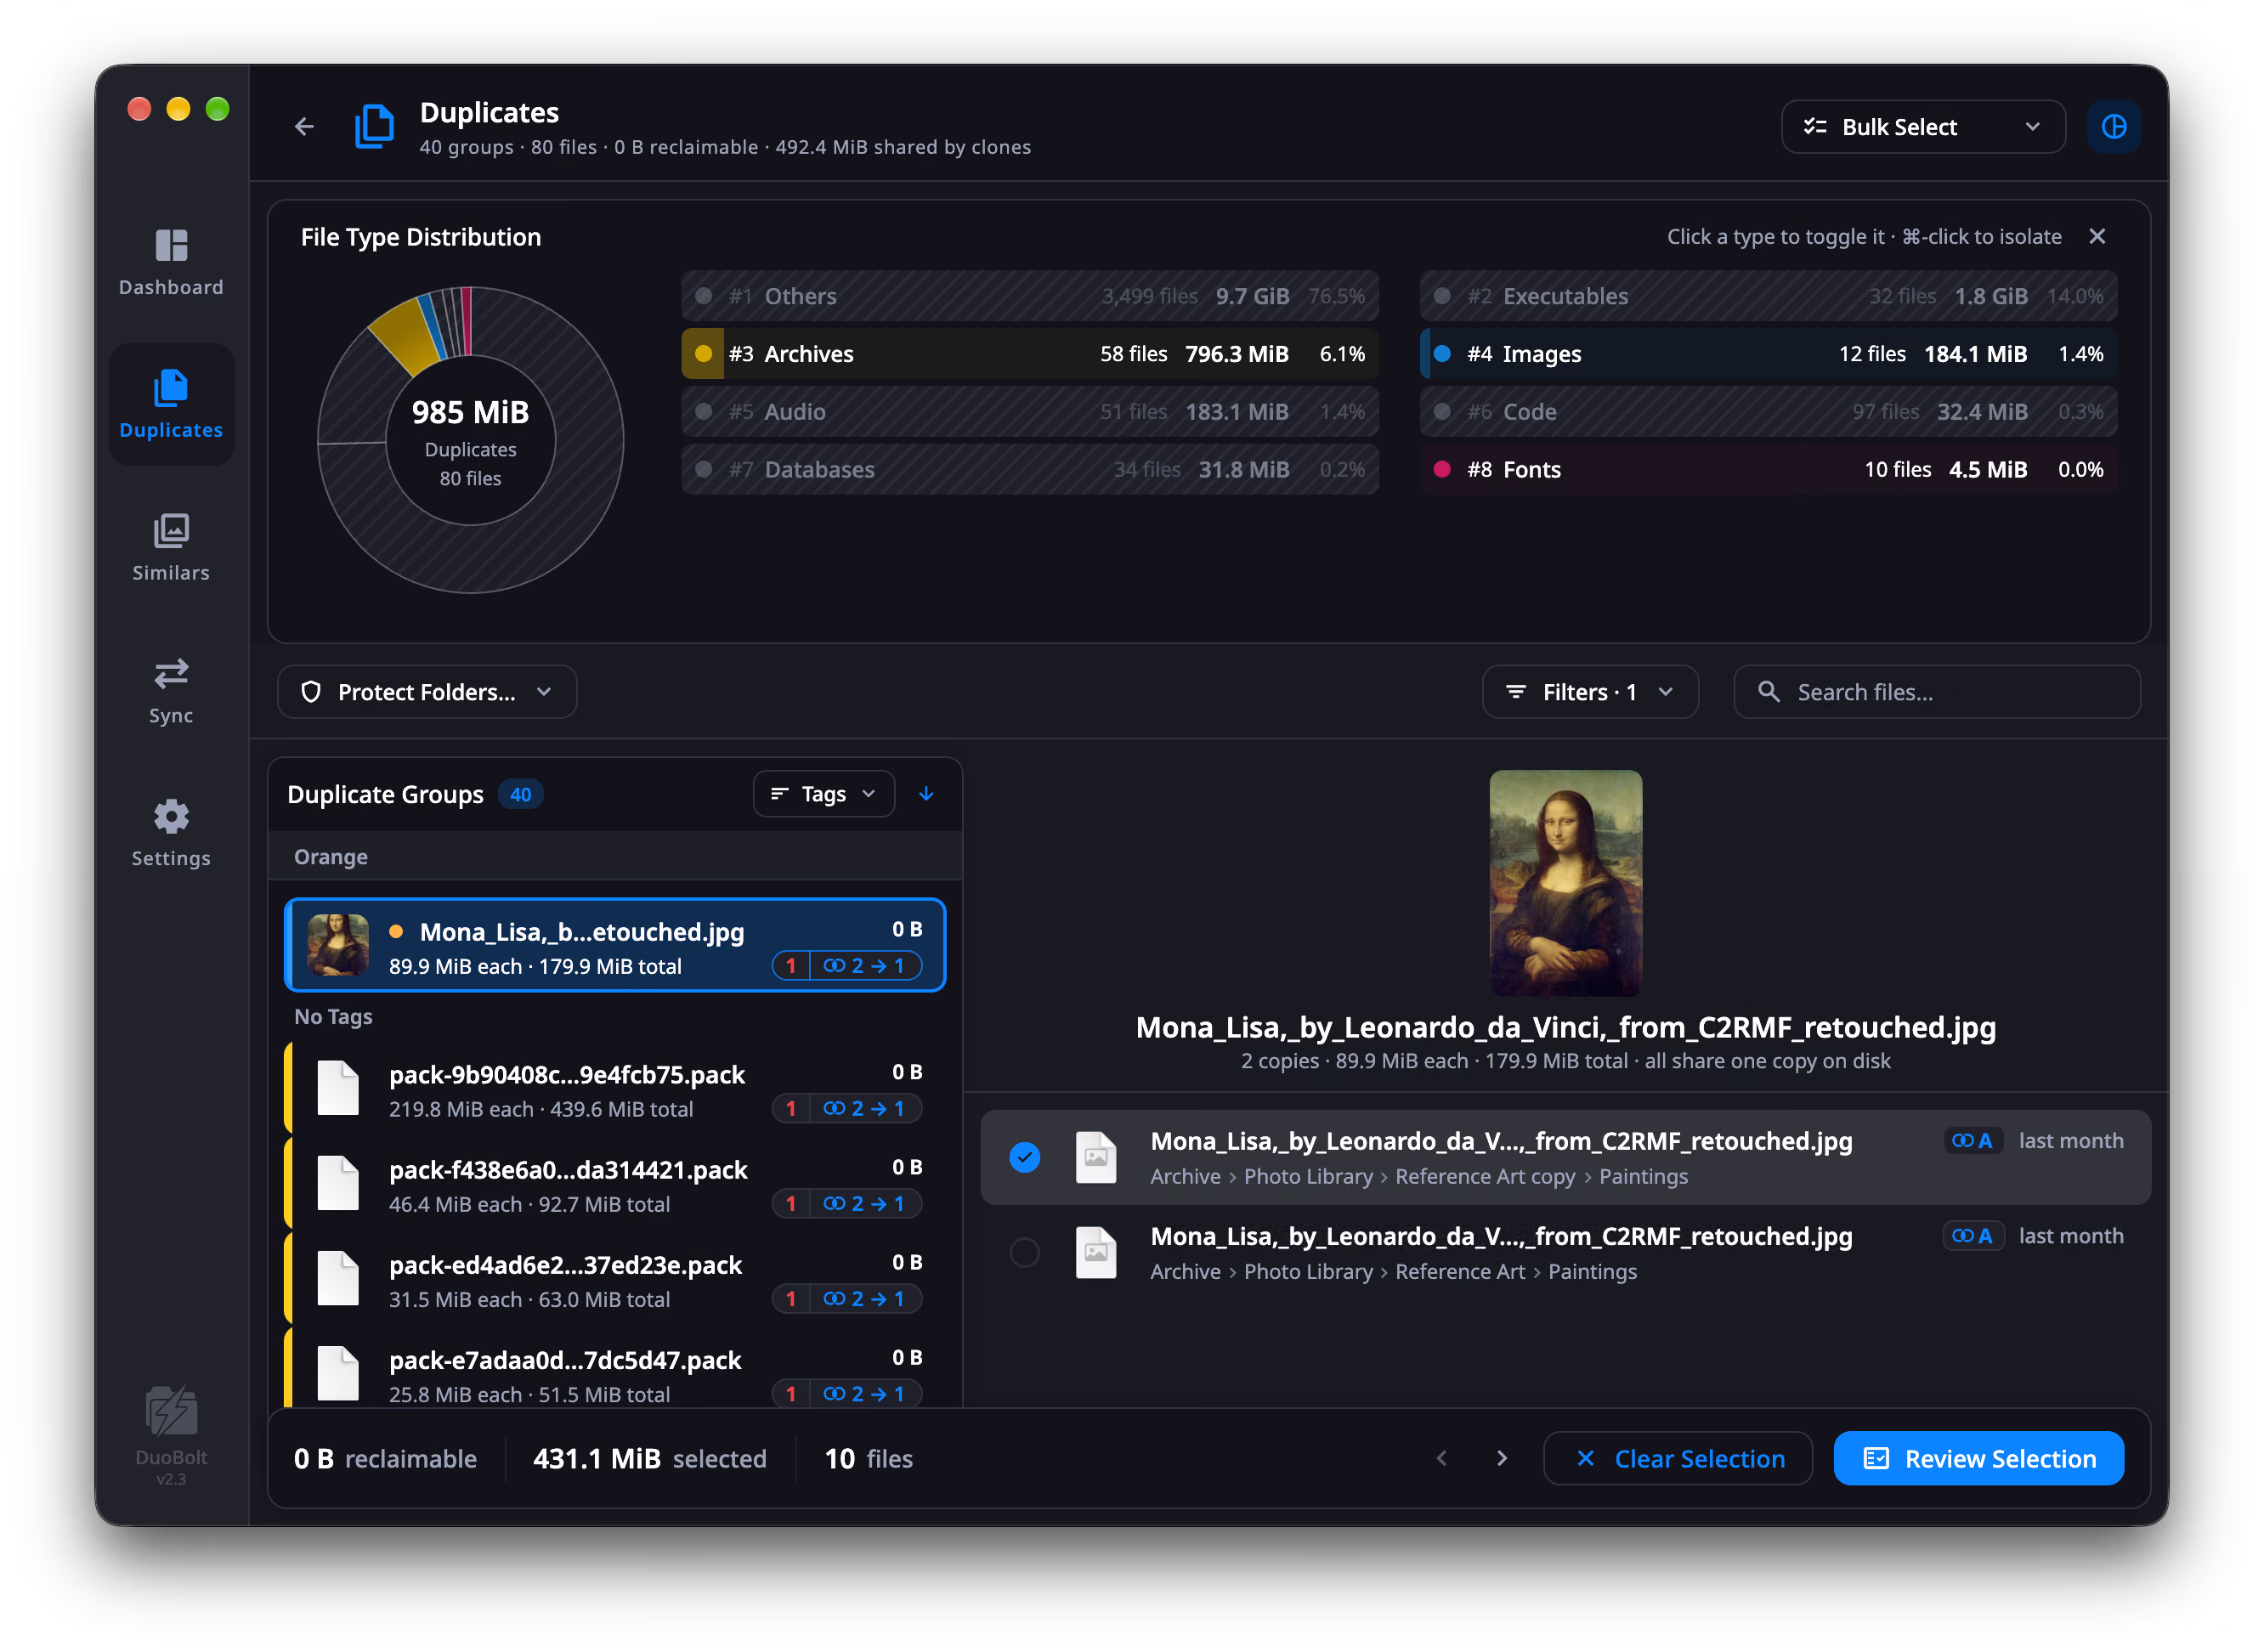This screenshot has height=1652, width=2264.
Task: Click the file icon of pack-9b90408c pack
Action: pyautogui.click(x=338, y=1088)
